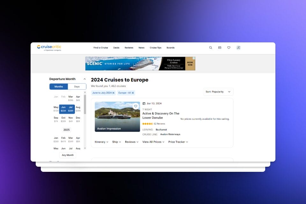The height and width of the screenshot is (204, 306).
Task: Switch to the Days tab
Action: coord(77,86)
